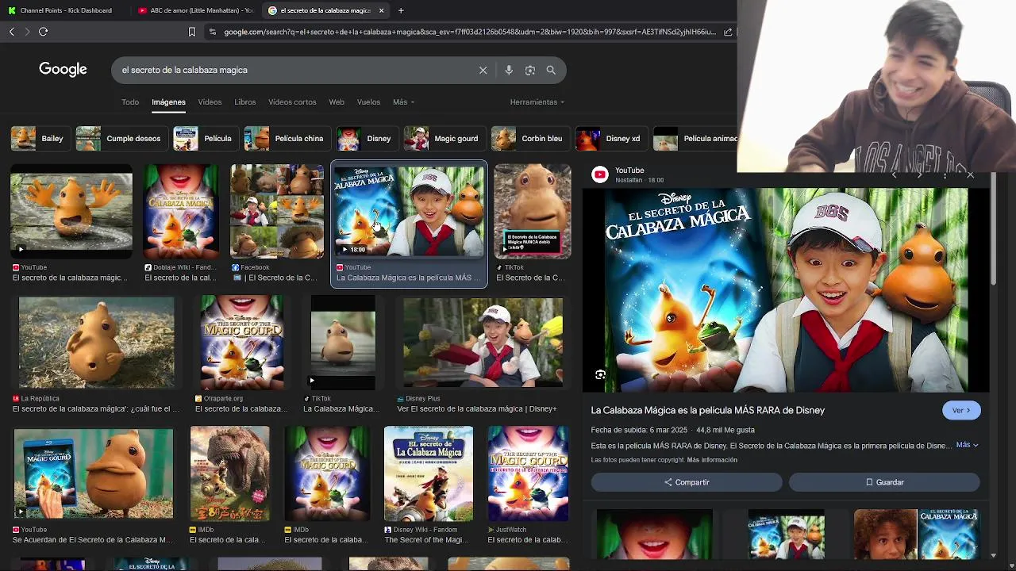Open the Todo search tab
This screenshot has width=1016, height=571.
[130, 102]
